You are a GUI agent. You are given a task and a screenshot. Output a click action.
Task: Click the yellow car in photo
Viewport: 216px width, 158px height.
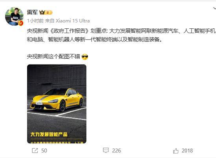tap(57, 100)
